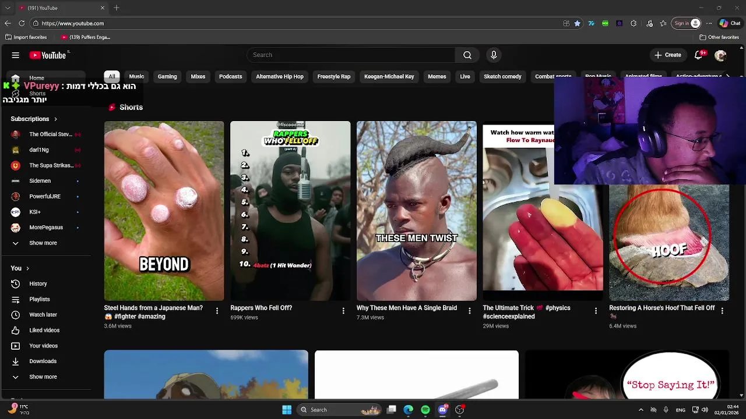Open KSI+ subscription

point(45,212)
